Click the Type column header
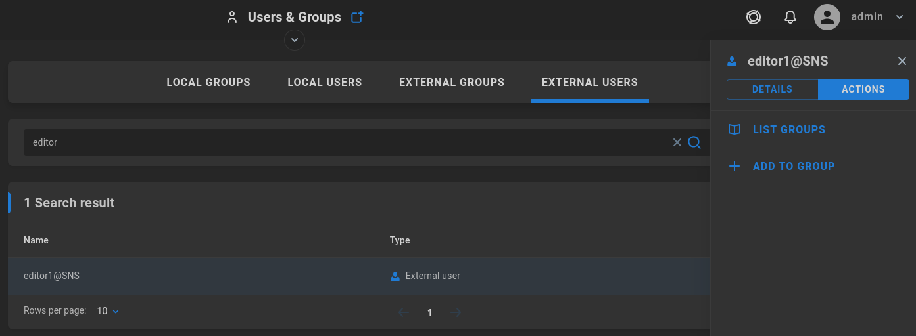 [400, 240]
